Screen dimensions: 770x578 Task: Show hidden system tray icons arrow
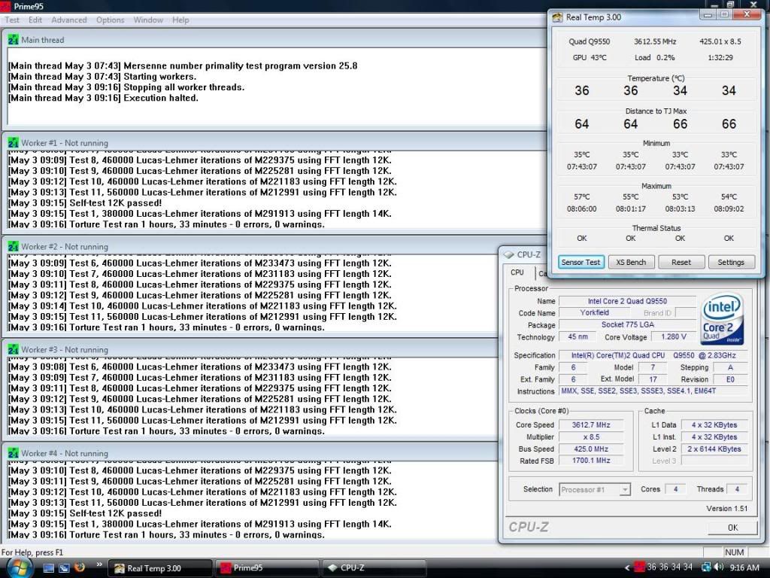tap(626, 568)
